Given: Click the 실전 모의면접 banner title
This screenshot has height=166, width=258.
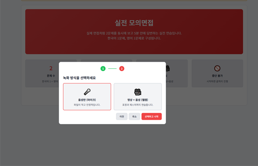Looking at the screenshot, I should tap(134, 23).
